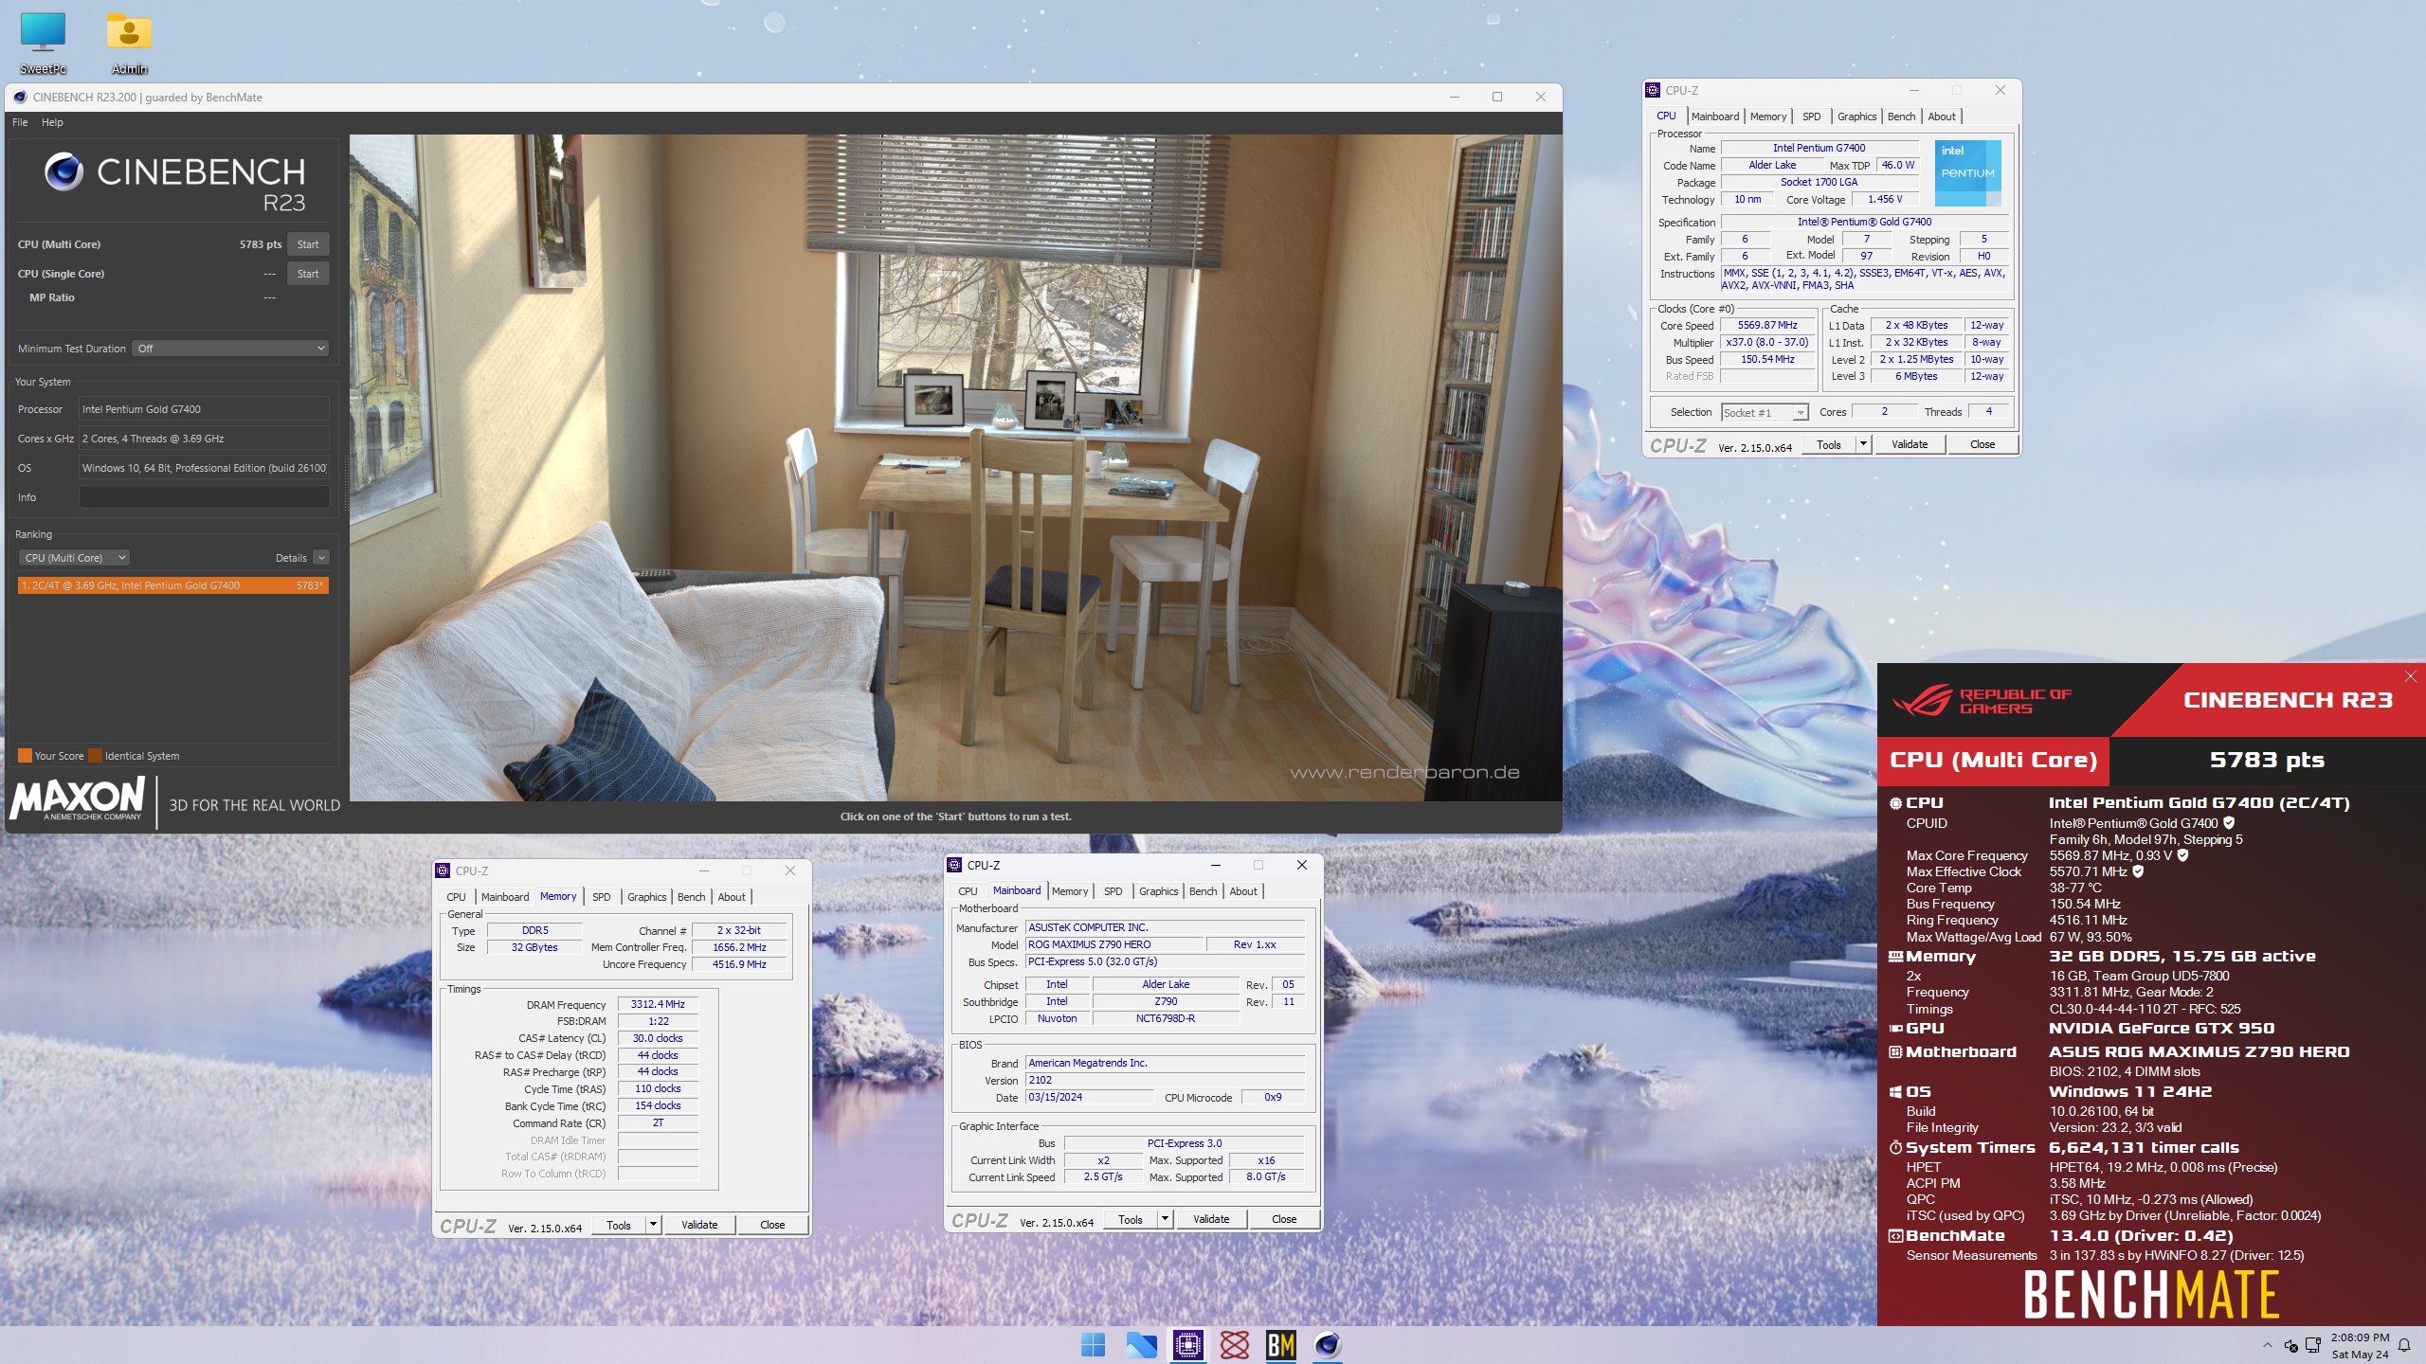Click the rendered room image in Cinebench

tap(955, 467)
